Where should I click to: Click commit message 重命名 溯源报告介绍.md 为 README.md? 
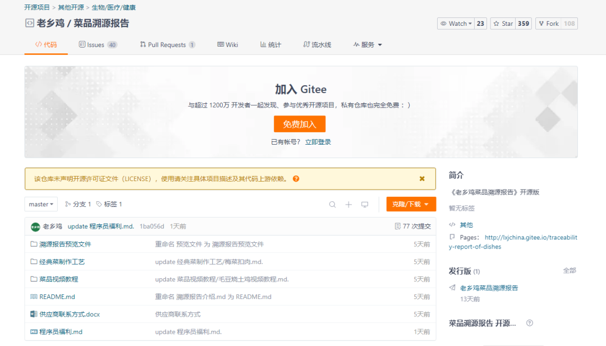[213, 297]
